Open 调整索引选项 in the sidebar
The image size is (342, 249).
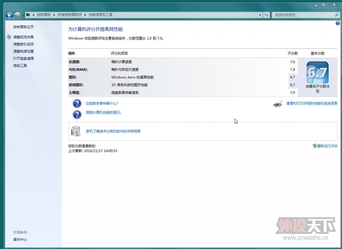pos(23,44)
